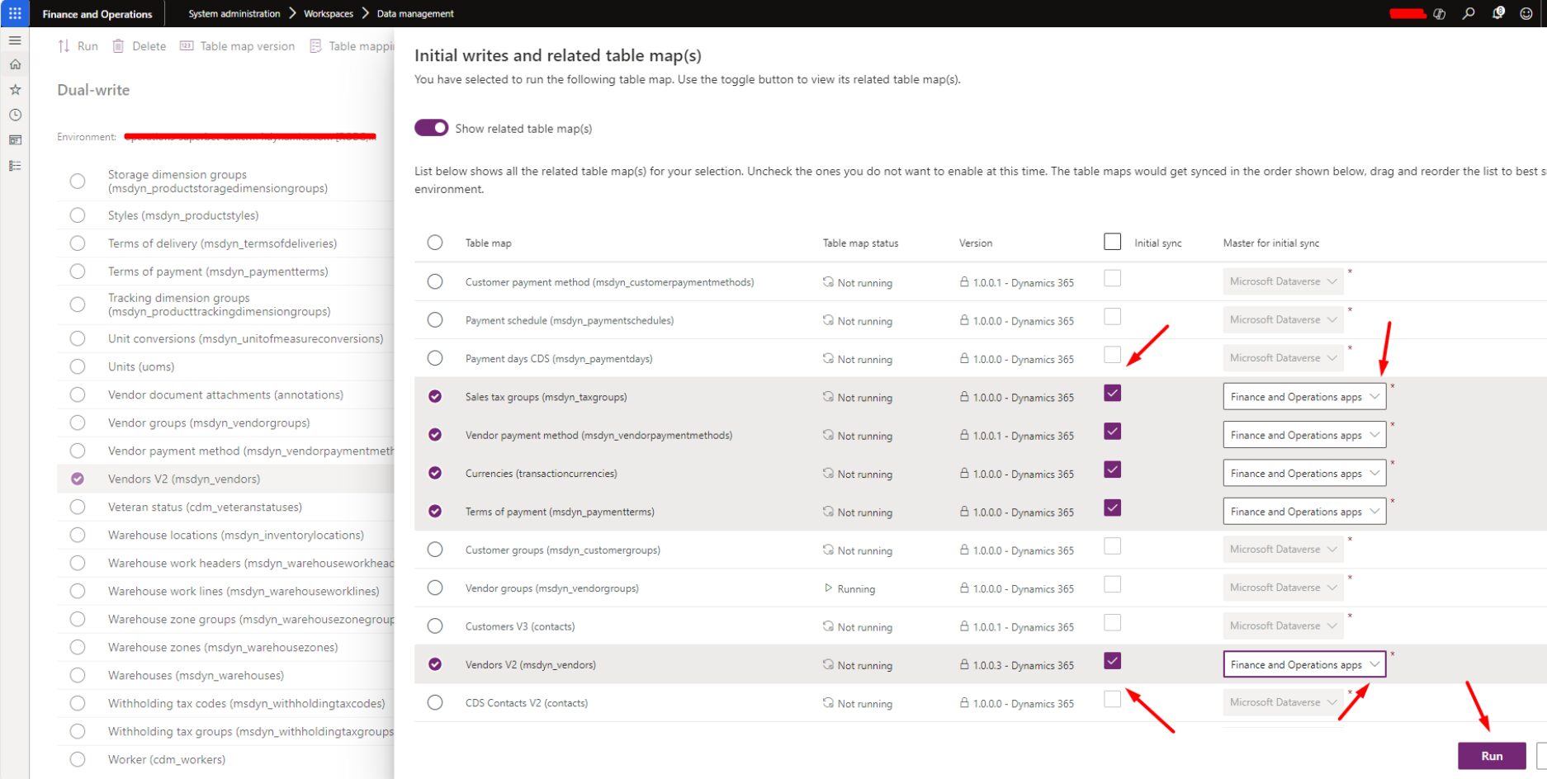
Task: Click Not running icon for Customers V3
Action: 828,626
